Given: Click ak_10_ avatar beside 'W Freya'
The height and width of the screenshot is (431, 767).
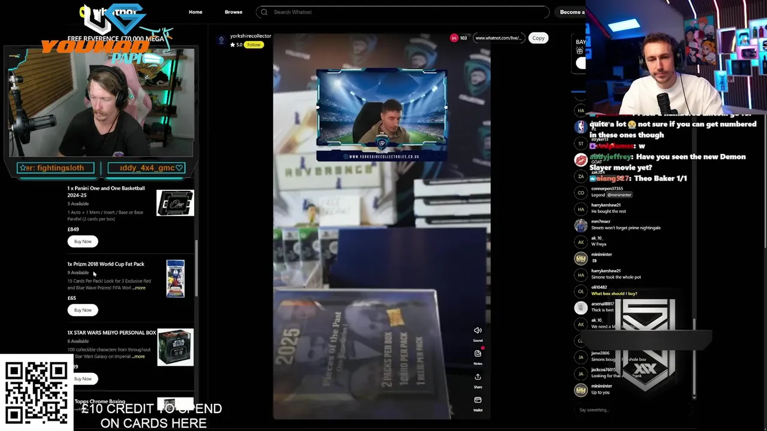Looking at the screenshot, I should pyautogui.click(x=581, y=242).
